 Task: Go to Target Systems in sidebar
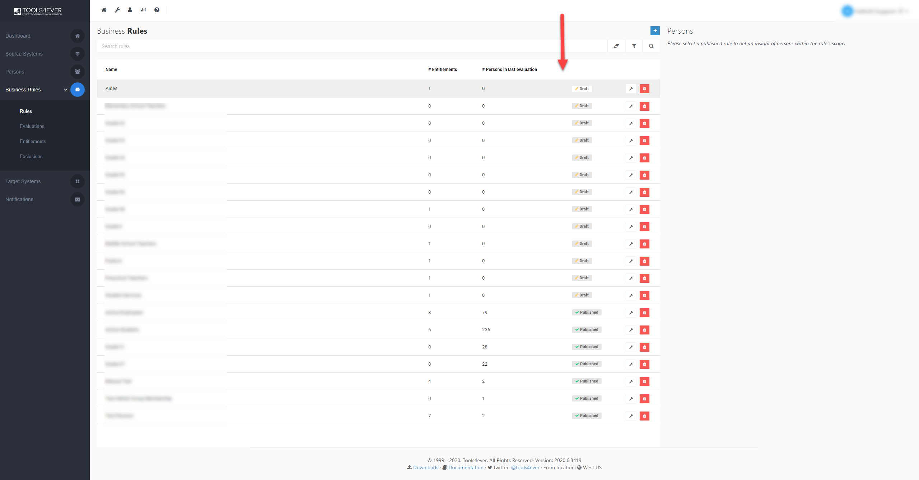[23, 182]
